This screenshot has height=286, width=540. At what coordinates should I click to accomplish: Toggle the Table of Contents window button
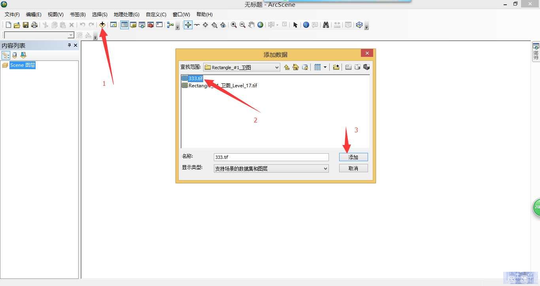(x=125, y=25)
